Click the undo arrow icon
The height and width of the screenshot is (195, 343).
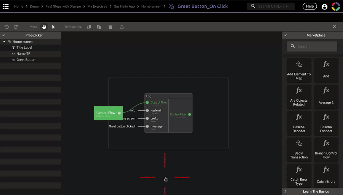6,27
